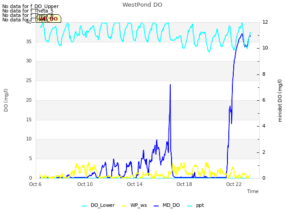286x214 pixels.
Task: Click the WestPond DO chart title
Action: point(142,5)
